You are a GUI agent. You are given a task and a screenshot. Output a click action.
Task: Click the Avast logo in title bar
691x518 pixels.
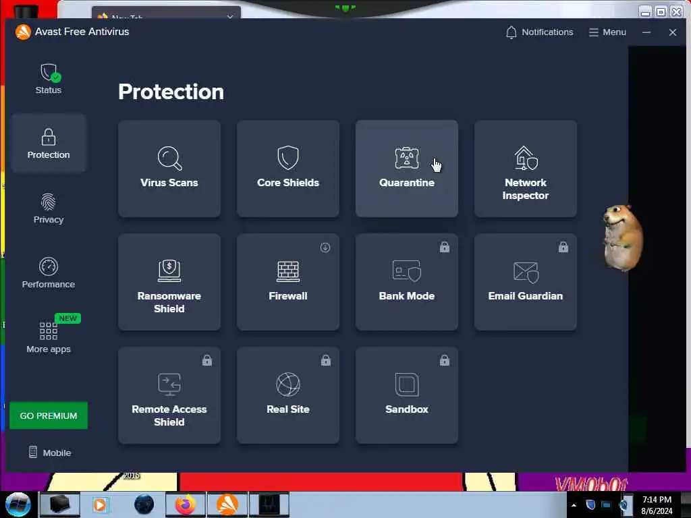(x=23, y=32)
